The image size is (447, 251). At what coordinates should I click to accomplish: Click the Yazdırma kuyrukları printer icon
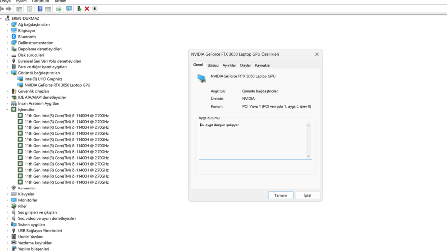14,243
